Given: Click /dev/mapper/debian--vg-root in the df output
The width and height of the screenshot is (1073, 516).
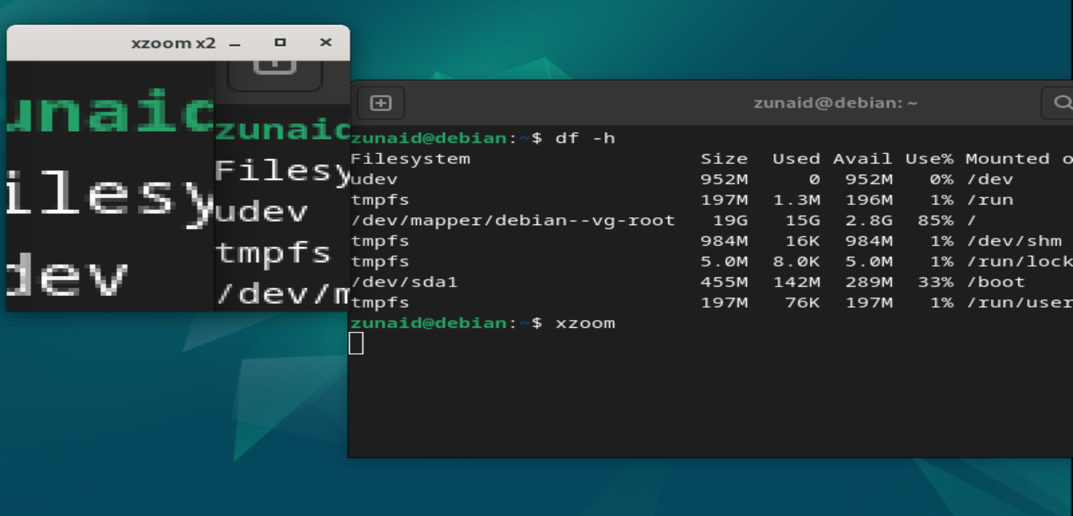Looking at the screenshot, I should pyautogui.click(x=513, y=221).
